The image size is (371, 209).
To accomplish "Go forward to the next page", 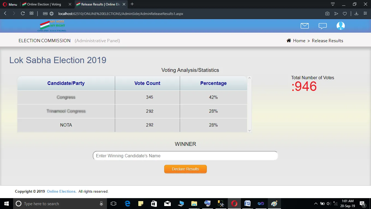I will click(x=14, y=13).
